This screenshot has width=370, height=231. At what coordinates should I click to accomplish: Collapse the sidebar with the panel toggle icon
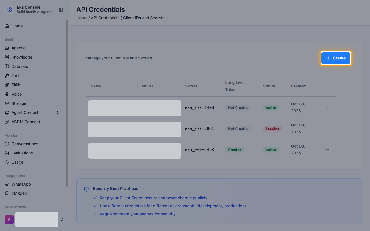coord(61,10)
